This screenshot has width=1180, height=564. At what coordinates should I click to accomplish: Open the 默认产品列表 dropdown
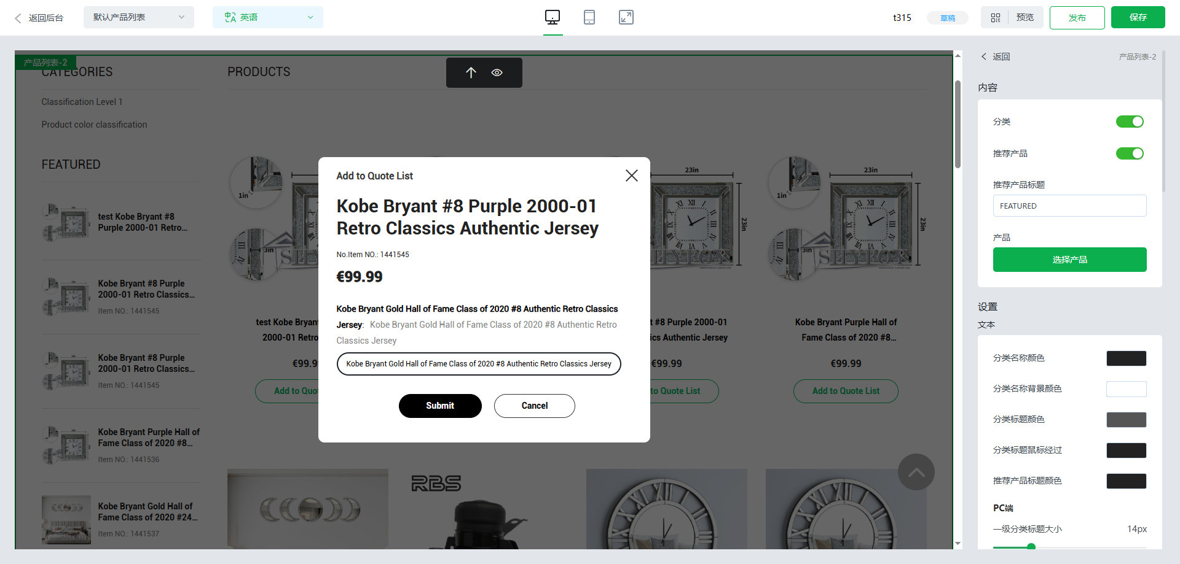tap(139, 17)
